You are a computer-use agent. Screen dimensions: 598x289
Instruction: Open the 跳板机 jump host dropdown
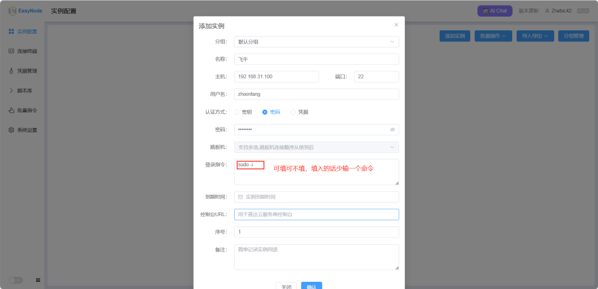(x=316, y=147)
